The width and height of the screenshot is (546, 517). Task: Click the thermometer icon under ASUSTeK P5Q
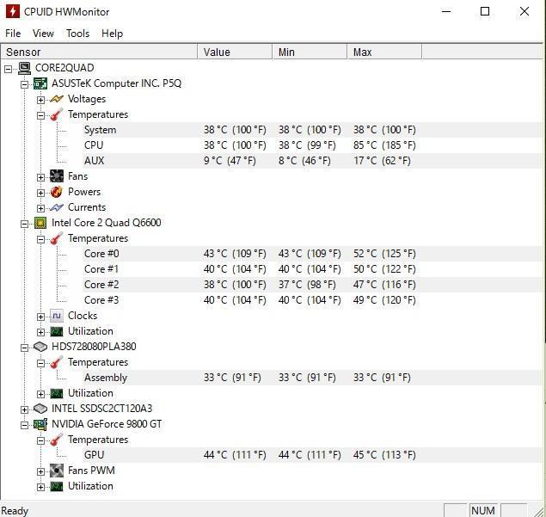click(57, 114)
